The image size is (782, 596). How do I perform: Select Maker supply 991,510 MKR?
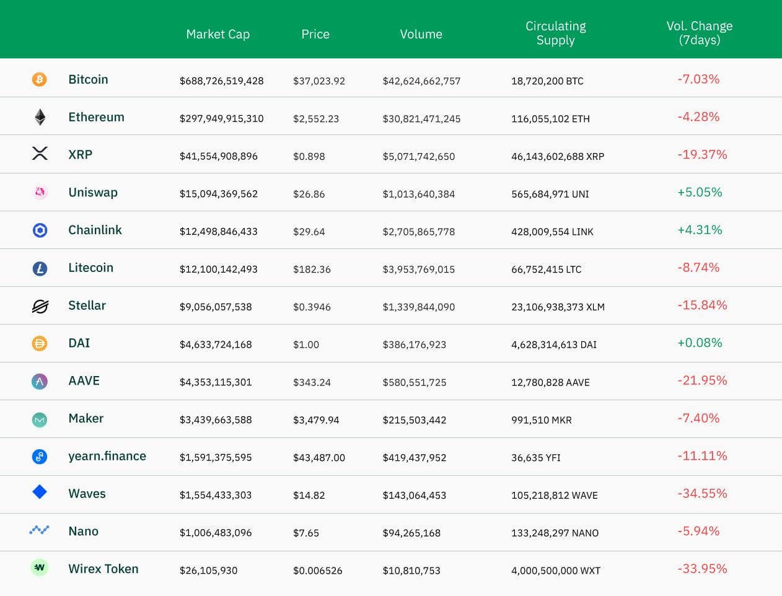click(x=542, y=420)
